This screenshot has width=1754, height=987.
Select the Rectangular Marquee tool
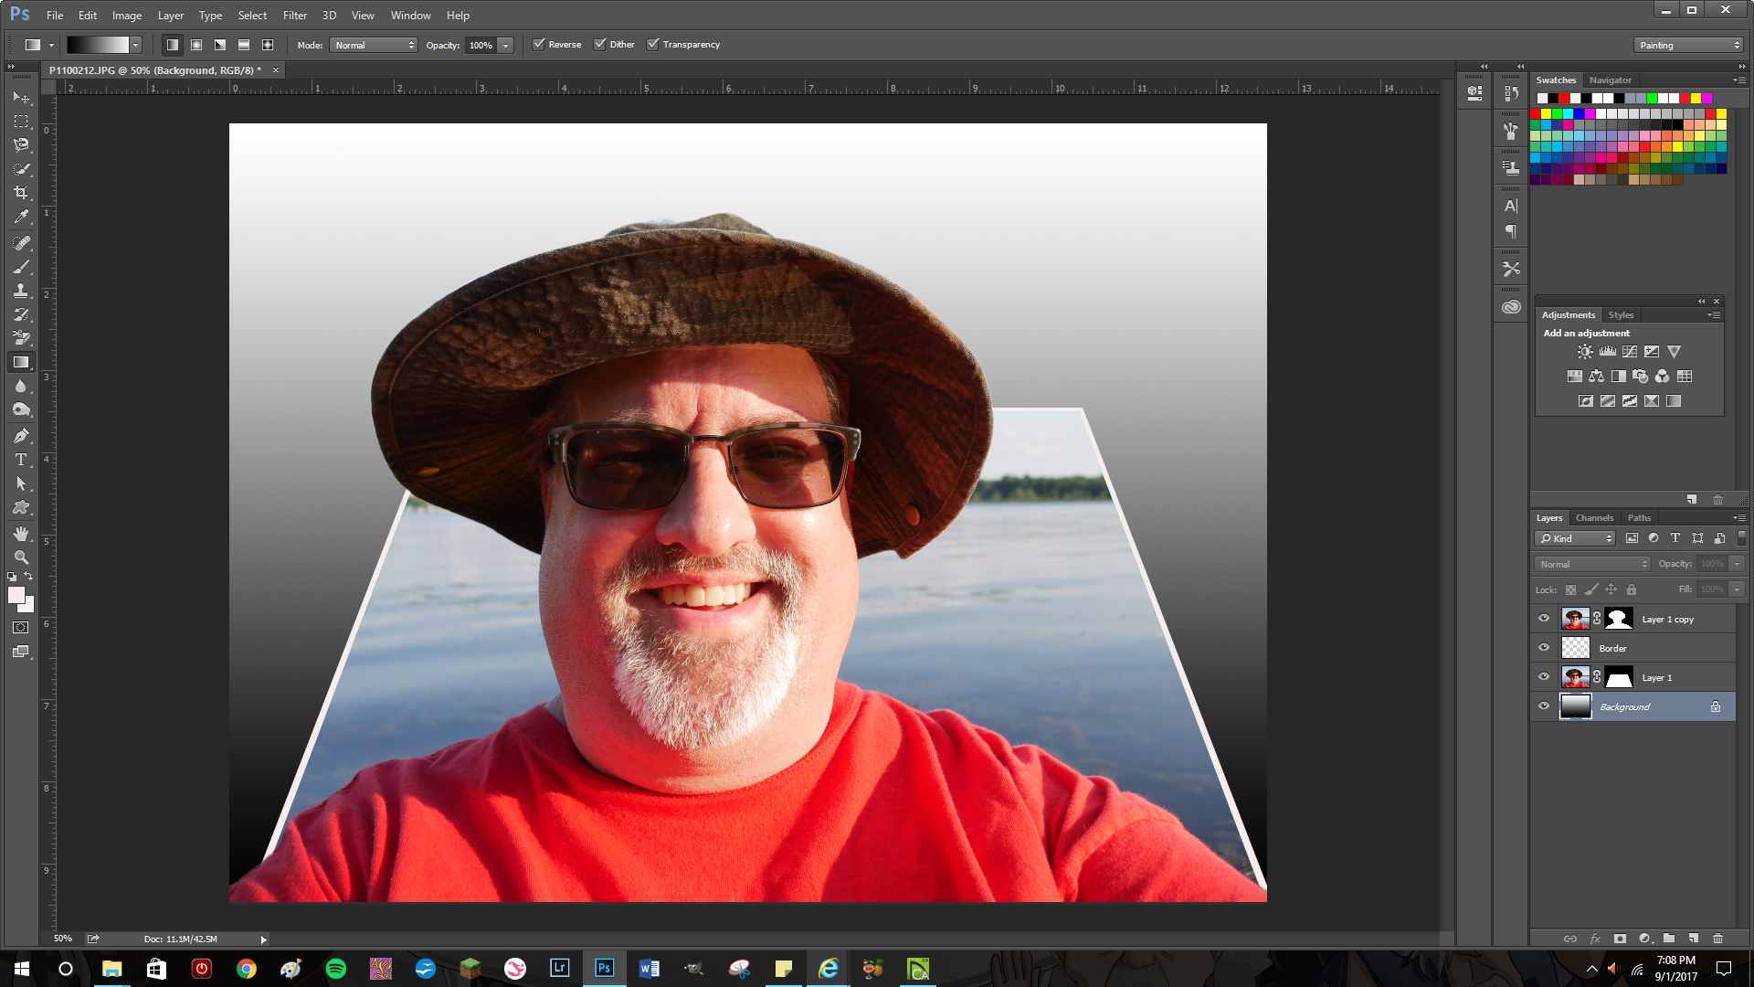20,122
